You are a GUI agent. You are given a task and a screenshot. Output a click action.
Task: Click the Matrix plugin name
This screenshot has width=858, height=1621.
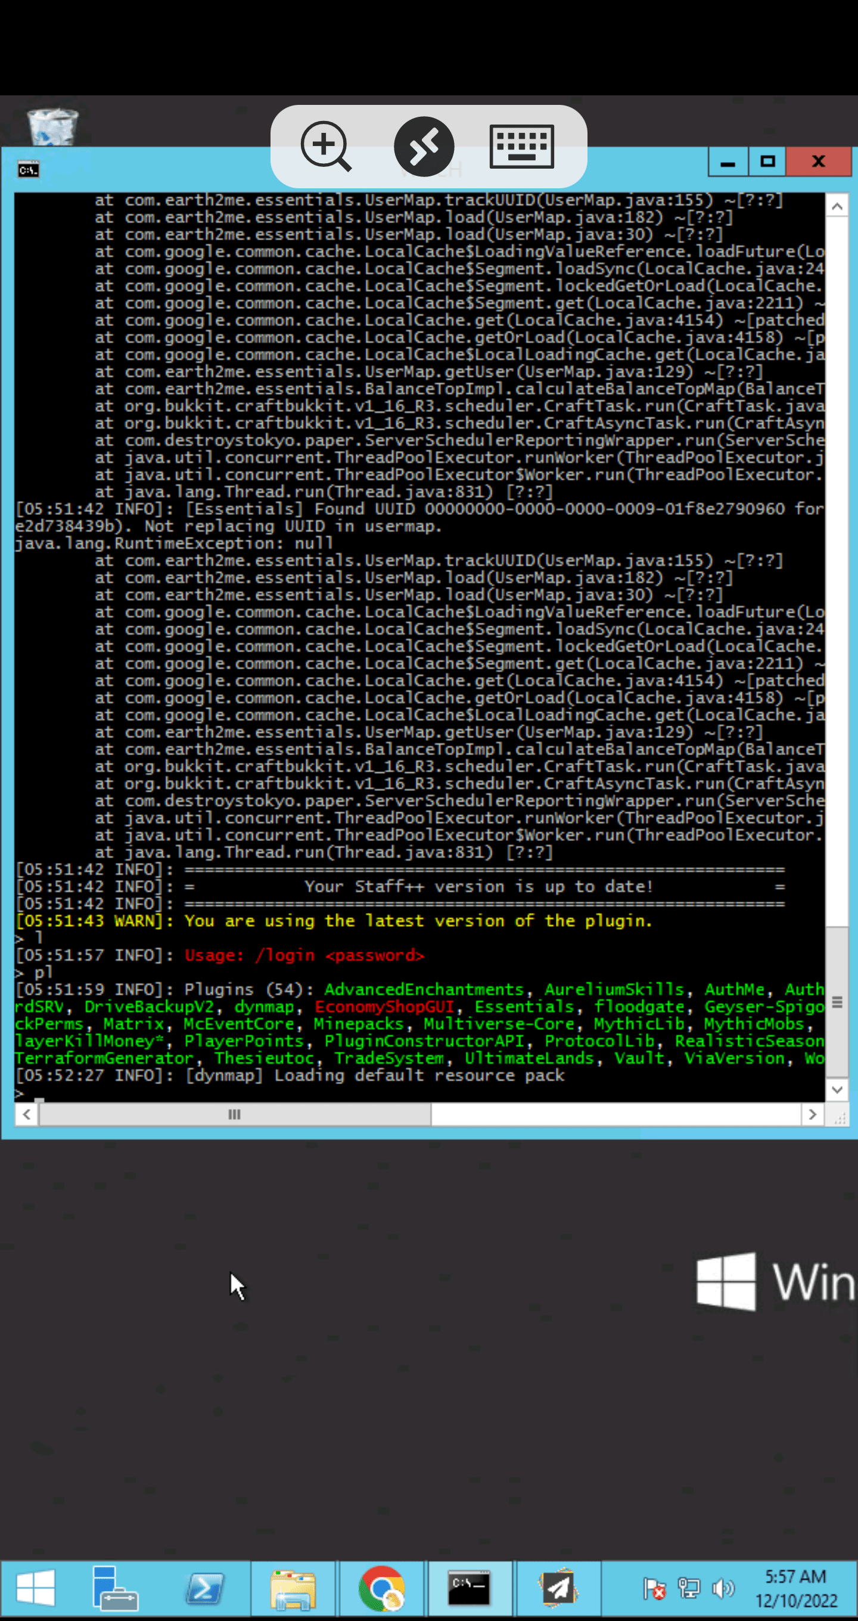(133, 1024)
